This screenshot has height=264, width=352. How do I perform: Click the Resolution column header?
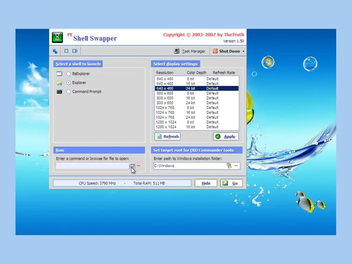pos(165,73)
